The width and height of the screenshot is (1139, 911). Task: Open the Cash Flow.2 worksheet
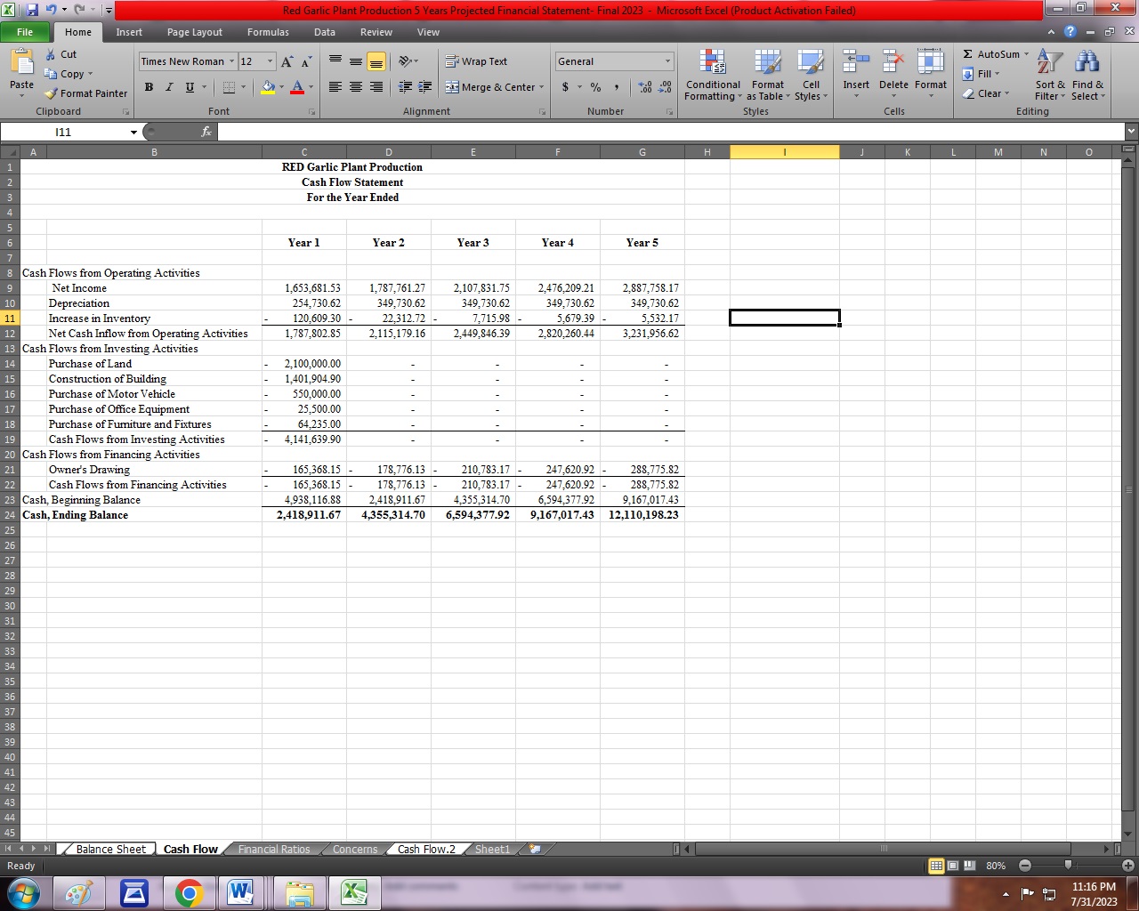pos(426,850)
